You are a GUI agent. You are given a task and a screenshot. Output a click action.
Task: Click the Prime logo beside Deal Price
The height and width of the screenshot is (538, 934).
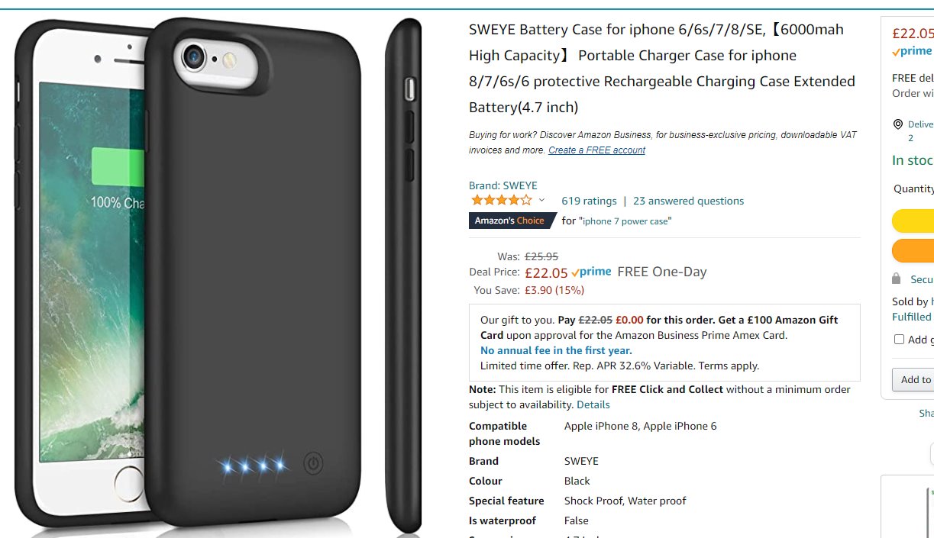(591, 272)
